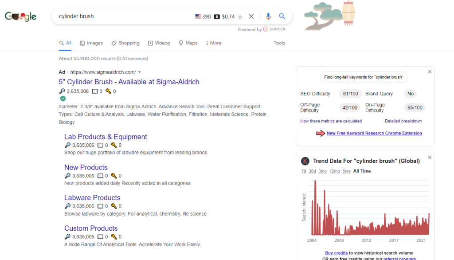Open 5" Cylinder Brush Sigma-Aldrich ad link
This screenshot has width=454, height=260.
click(129, 82)
